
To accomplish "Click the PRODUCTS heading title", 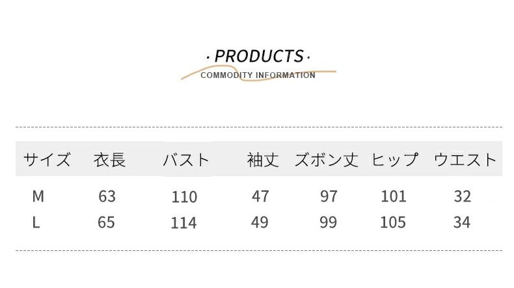I will coord(258,56).
